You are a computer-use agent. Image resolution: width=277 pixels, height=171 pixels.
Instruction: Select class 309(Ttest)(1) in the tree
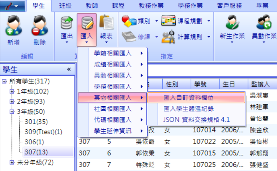(x=43, y=132)
